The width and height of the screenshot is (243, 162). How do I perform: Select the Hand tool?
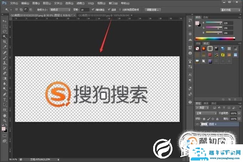coord(5,116)
